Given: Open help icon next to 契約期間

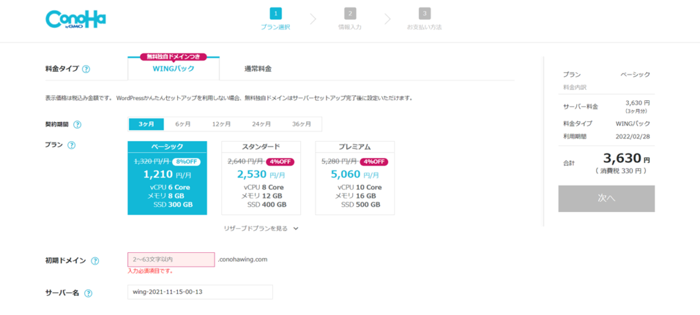Looking at the screenshot, I should [x=77, y=125].
